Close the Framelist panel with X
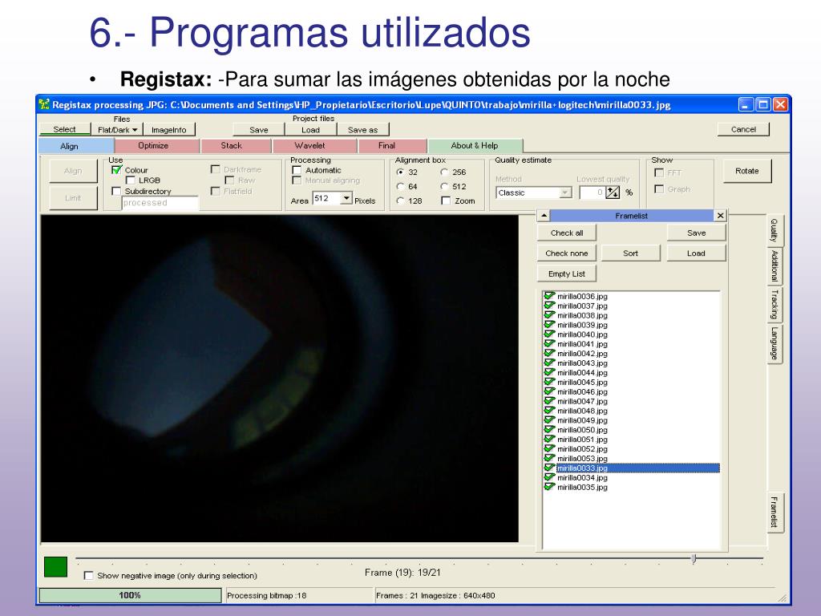 tap(721, 215)
